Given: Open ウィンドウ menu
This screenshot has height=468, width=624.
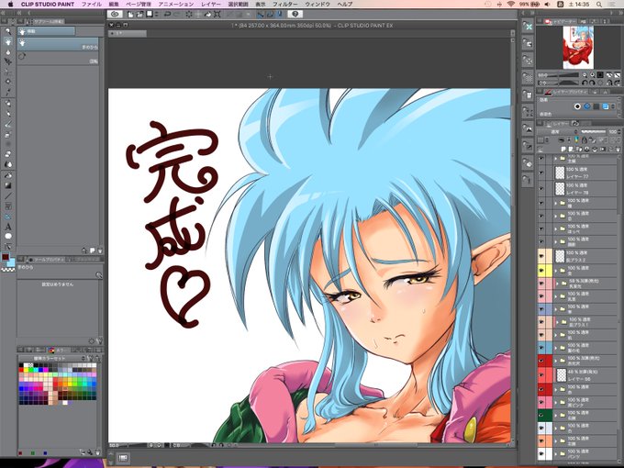Looking at the screenshot, I should (318, 4).
